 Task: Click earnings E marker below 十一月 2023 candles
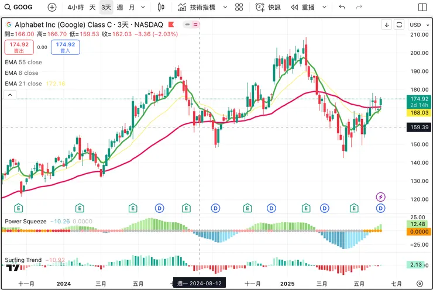(x=19, y=208)
